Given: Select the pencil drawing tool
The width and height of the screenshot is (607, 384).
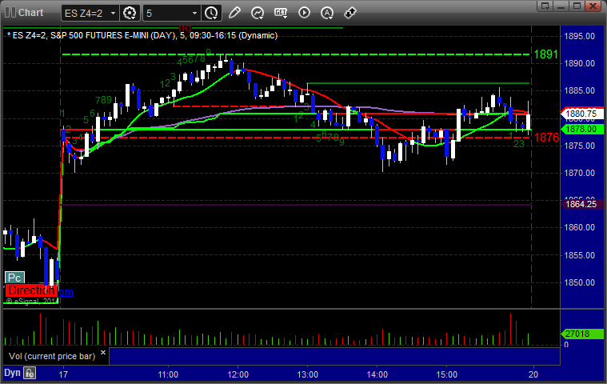Looking at the screenshot, I should 234,13.
